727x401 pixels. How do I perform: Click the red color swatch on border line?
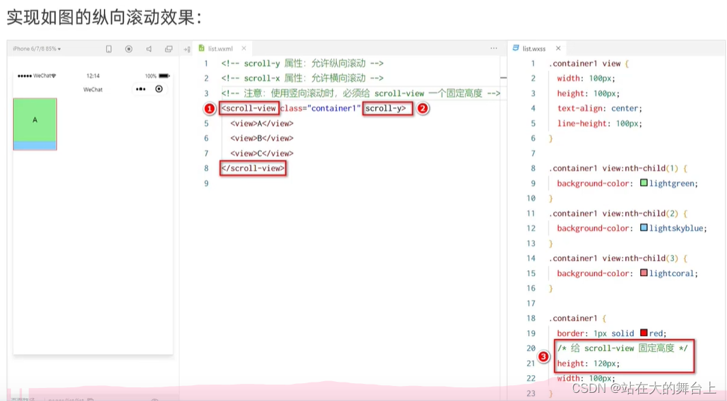point(644,333)
